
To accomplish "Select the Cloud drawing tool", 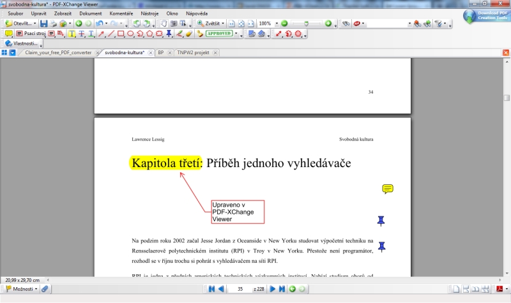I will click(x=159, y=34).
